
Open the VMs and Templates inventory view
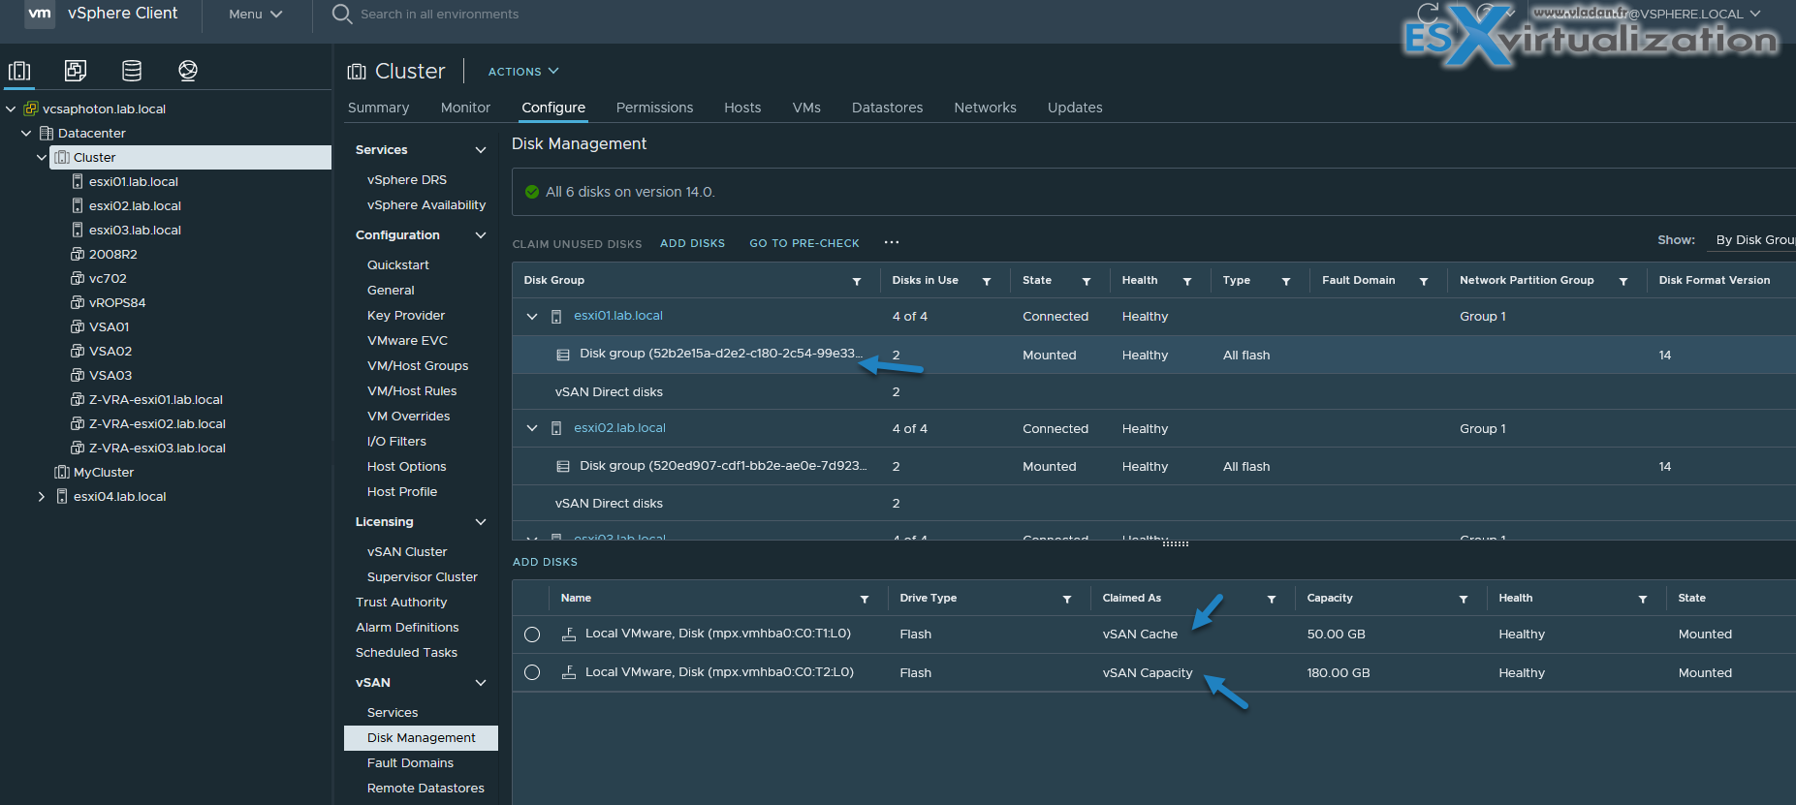76,71
